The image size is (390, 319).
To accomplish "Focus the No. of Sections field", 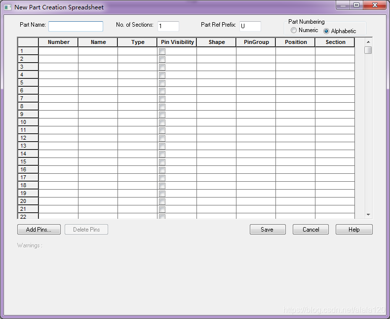I will [x=168, y=26].
